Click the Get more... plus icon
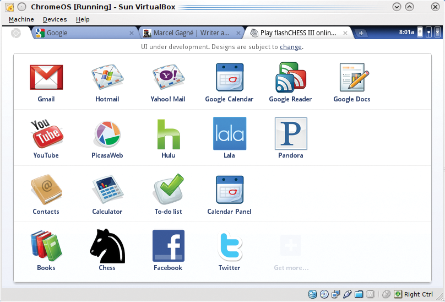Screen dimensions: 445x302 point(291,245)
